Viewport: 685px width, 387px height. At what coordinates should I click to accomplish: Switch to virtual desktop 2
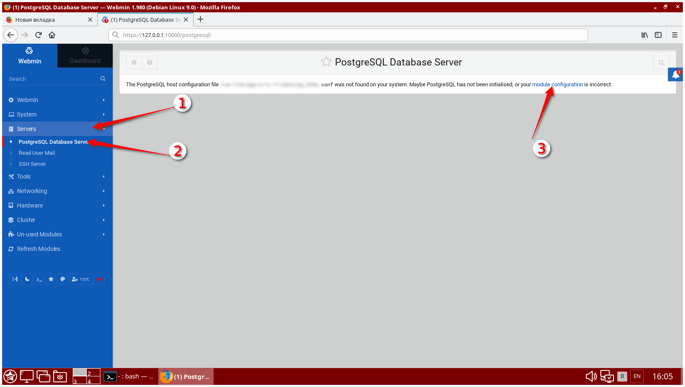tap(94, 373)
